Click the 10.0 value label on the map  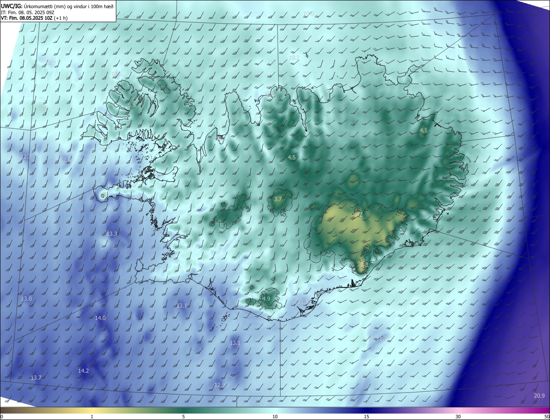pos(309,13)
